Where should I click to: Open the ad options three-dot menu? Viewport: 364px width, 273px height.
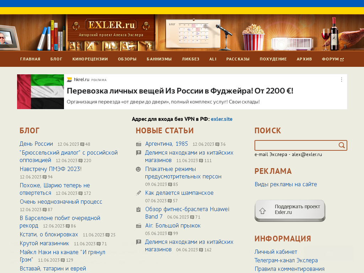tap(342, 80)
